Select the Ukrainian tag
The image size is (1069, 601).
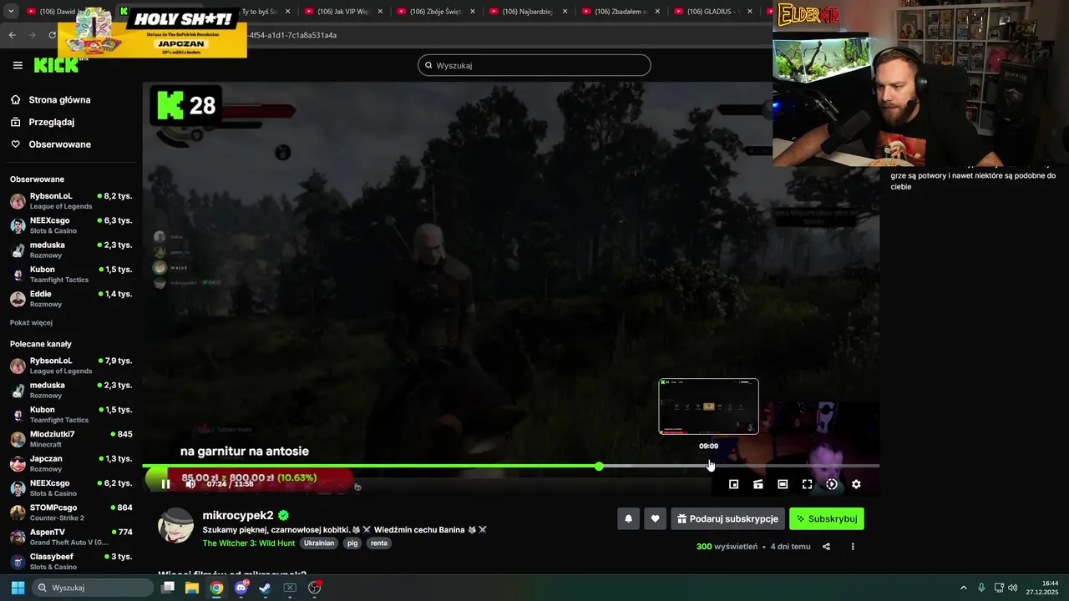319,543
